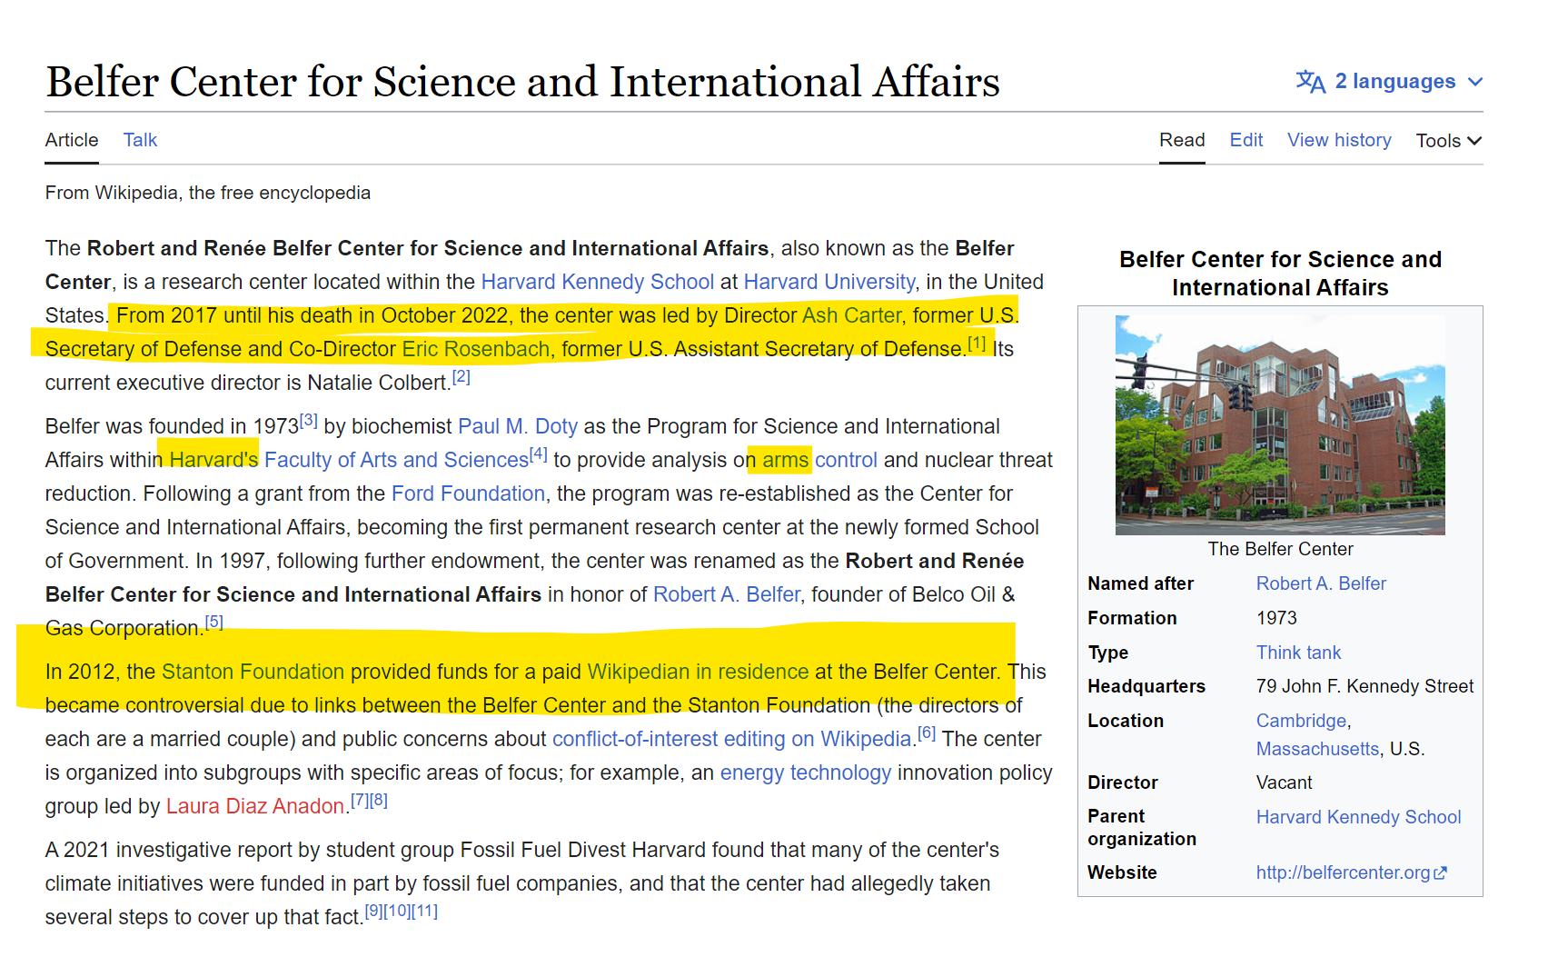
Task: Follow conflict-of-interest editing on Wikipedia link
Action: coord(731,739)
